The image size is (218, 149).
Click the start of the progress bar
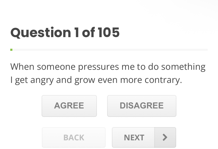pyautogui.click(x=12, y=49)
